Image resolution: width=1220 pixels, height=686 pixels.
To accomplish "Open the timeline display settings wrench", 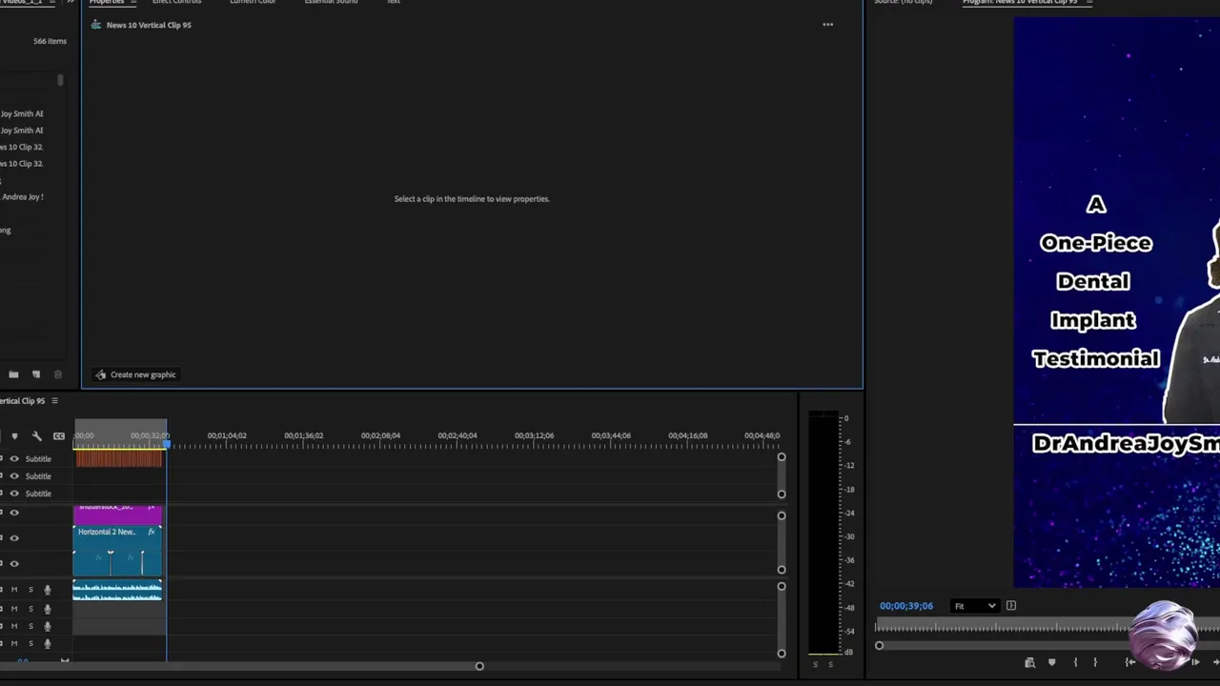I will point(36,436).
